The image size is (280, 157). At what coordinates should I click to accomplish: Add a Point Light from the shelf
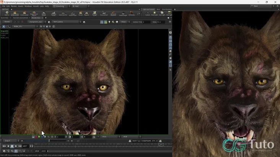click(x=155, y=13)
